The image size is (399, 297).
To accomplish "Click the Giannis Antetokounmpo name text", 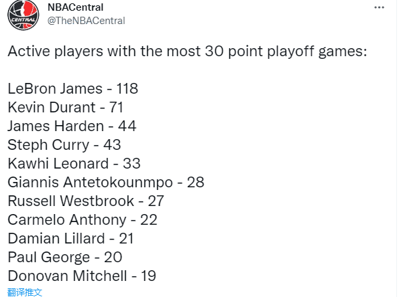I will click(90, 183).
